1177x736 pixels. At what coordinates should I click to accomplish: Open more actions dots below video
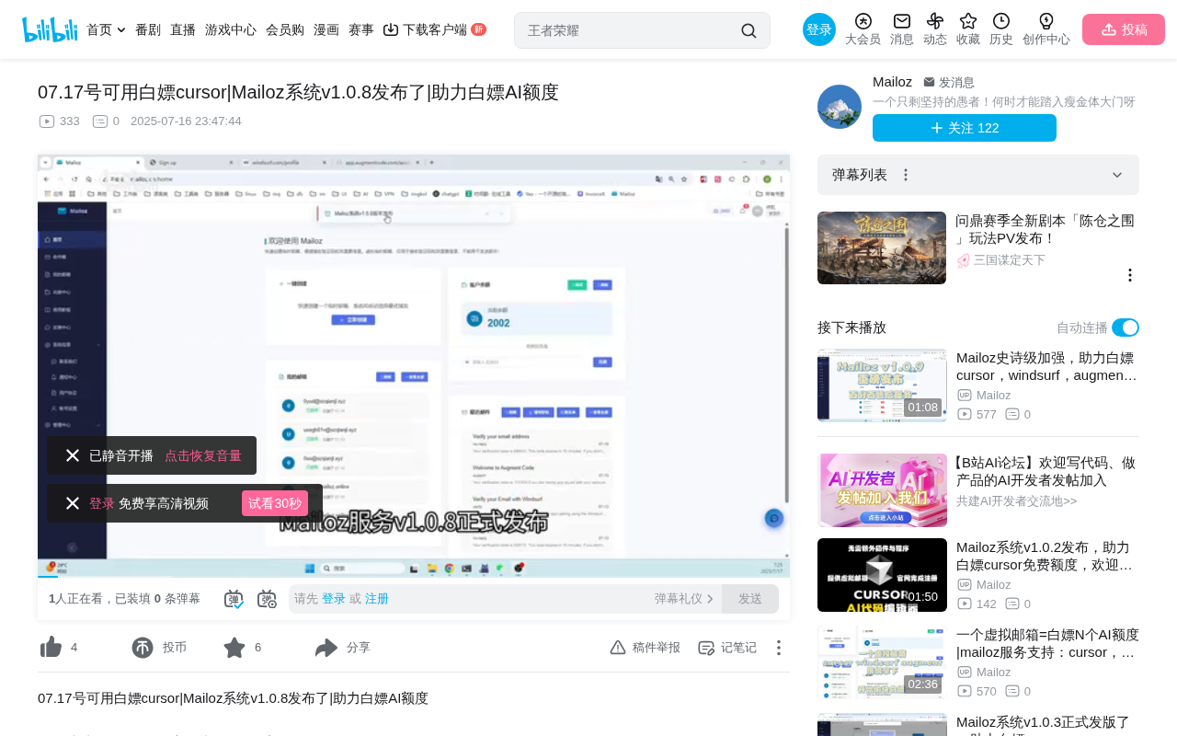[779, 648]
